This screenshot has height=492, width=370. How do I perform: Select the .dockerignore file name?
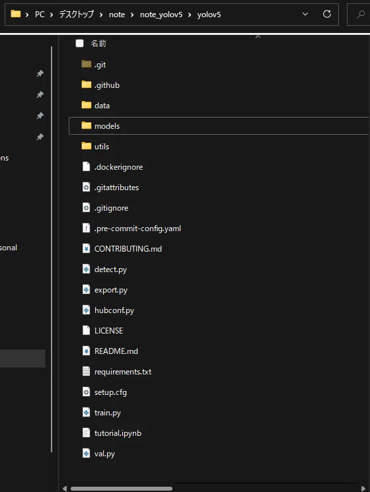click(x=119, y=167)
